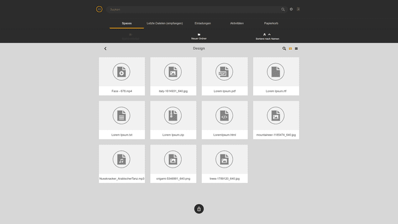Open the Spaces tab
398x224 pixels.
(127, 23)
